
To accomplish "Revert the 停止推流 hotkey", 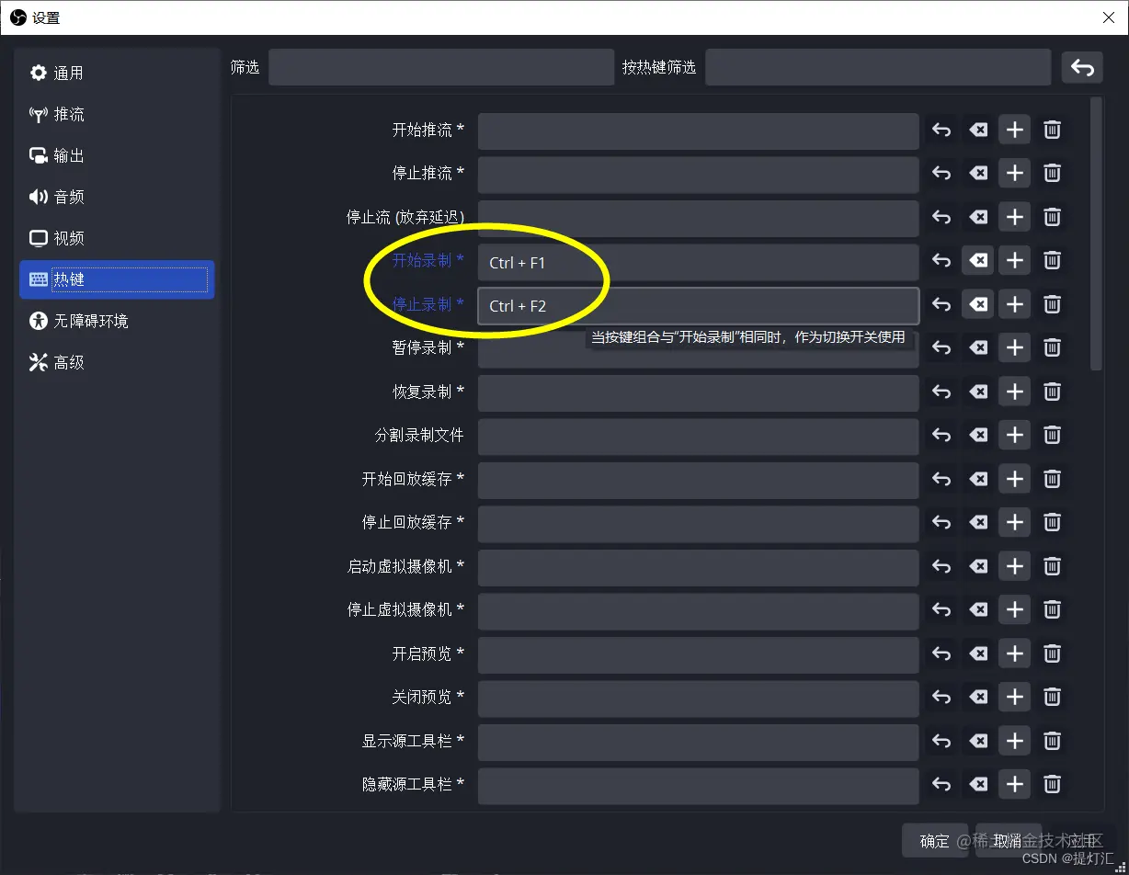I will click(x=941, y=174).
